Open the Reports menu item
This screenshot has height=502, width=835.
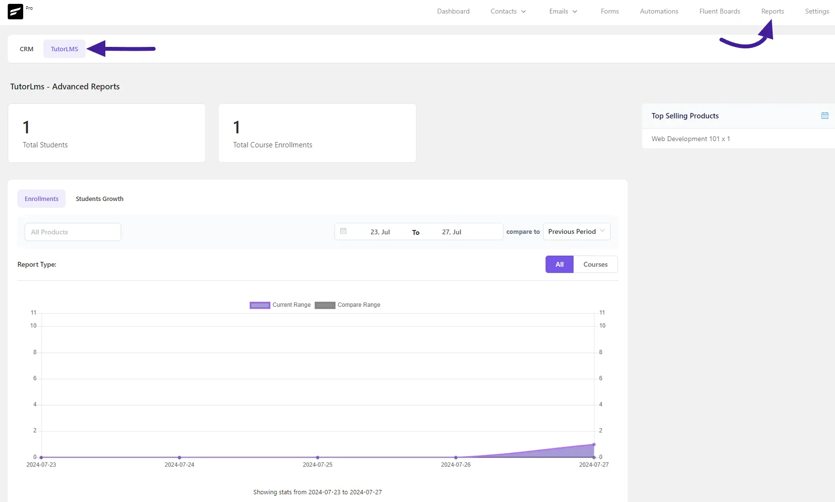click(x=773, y=11)
